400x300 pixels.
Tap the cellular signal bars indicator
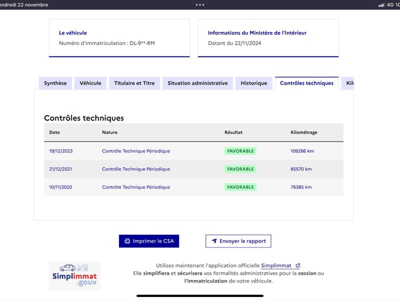381,5
